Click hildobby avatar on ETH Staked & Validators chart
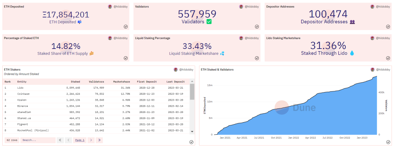This screenshot has height=148, width=395. point(372,69)
